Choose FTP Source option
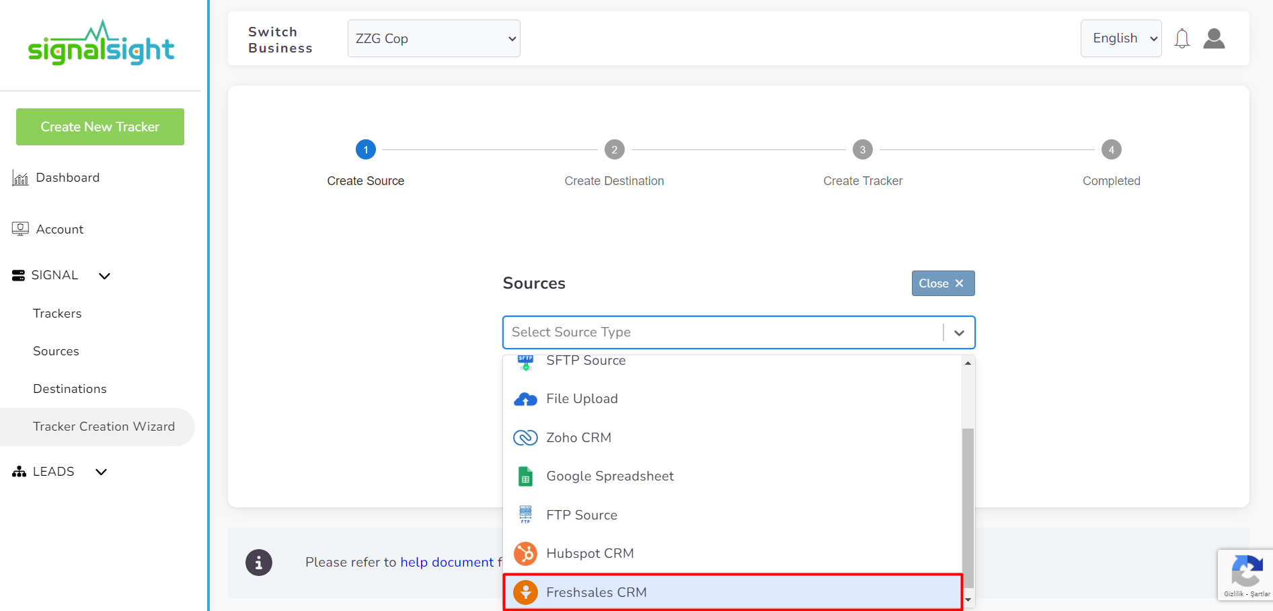The width and height of the screenshot is (1273, 611). (732, 515)
